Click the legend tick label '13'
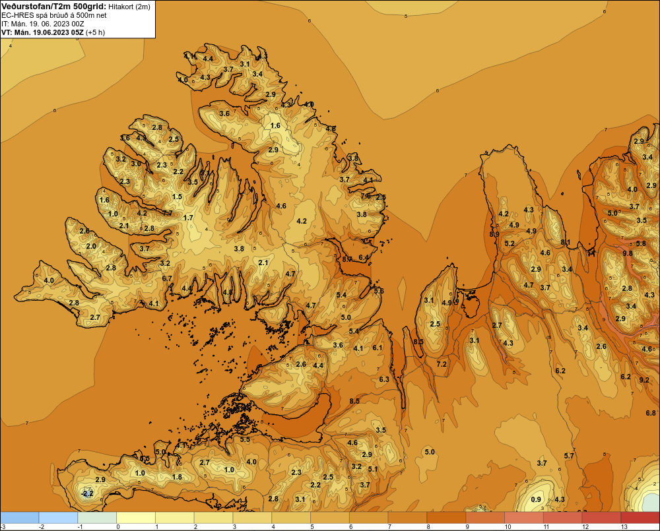 click(x=624, y=527)
